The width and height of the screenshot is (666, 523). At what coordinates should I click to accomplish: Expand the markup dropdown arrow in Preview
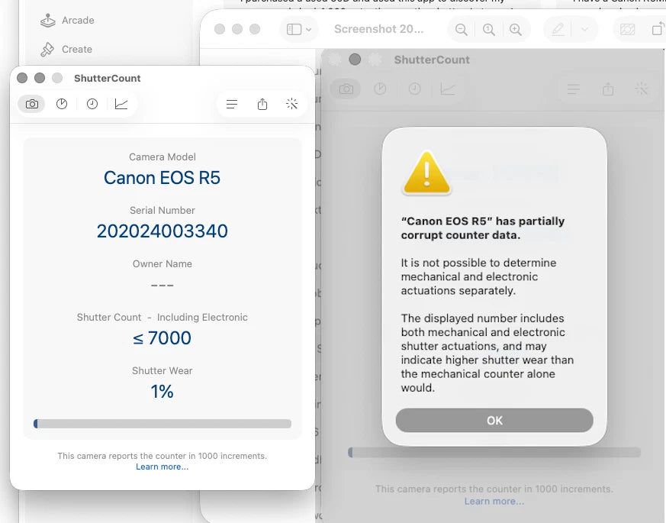click(x=585, y=29)
